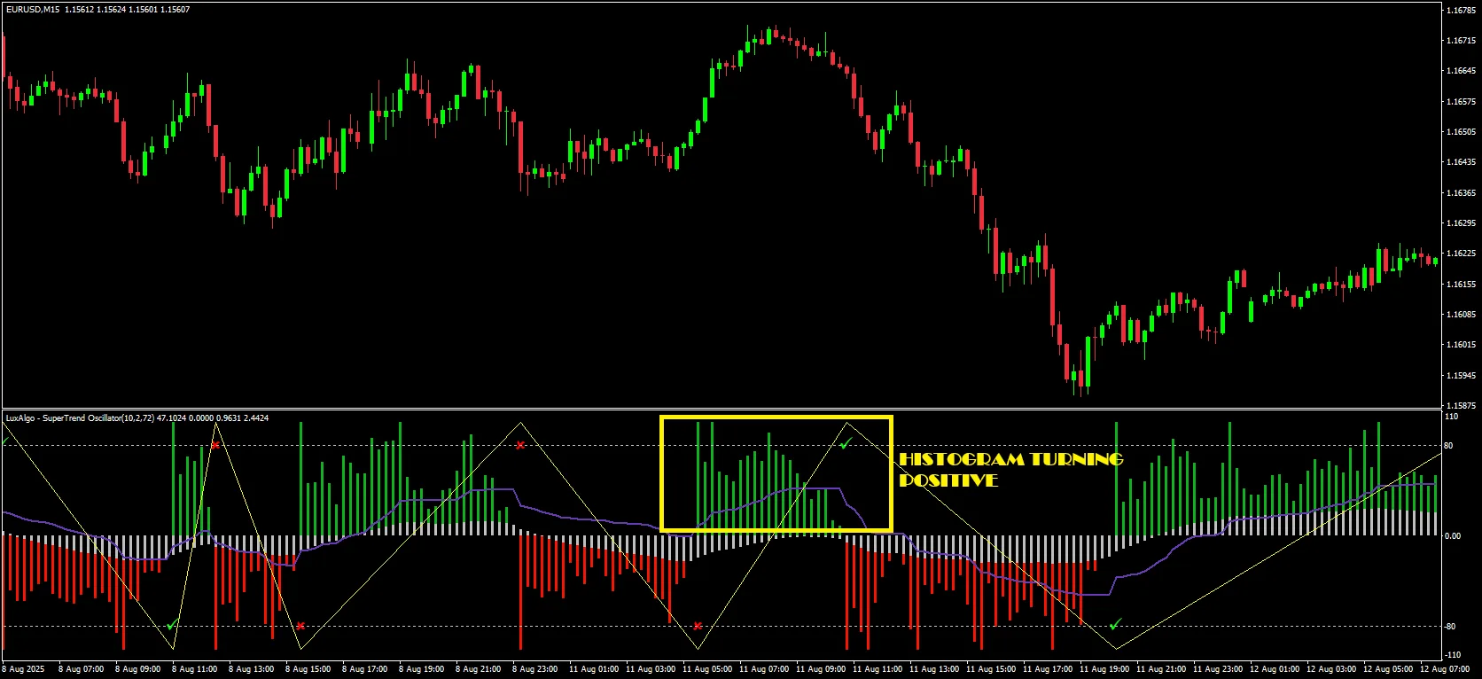Click the oscillator scale value 0.00
1482x679 pixels.
pyautogui.click(x=1454, y=536)
